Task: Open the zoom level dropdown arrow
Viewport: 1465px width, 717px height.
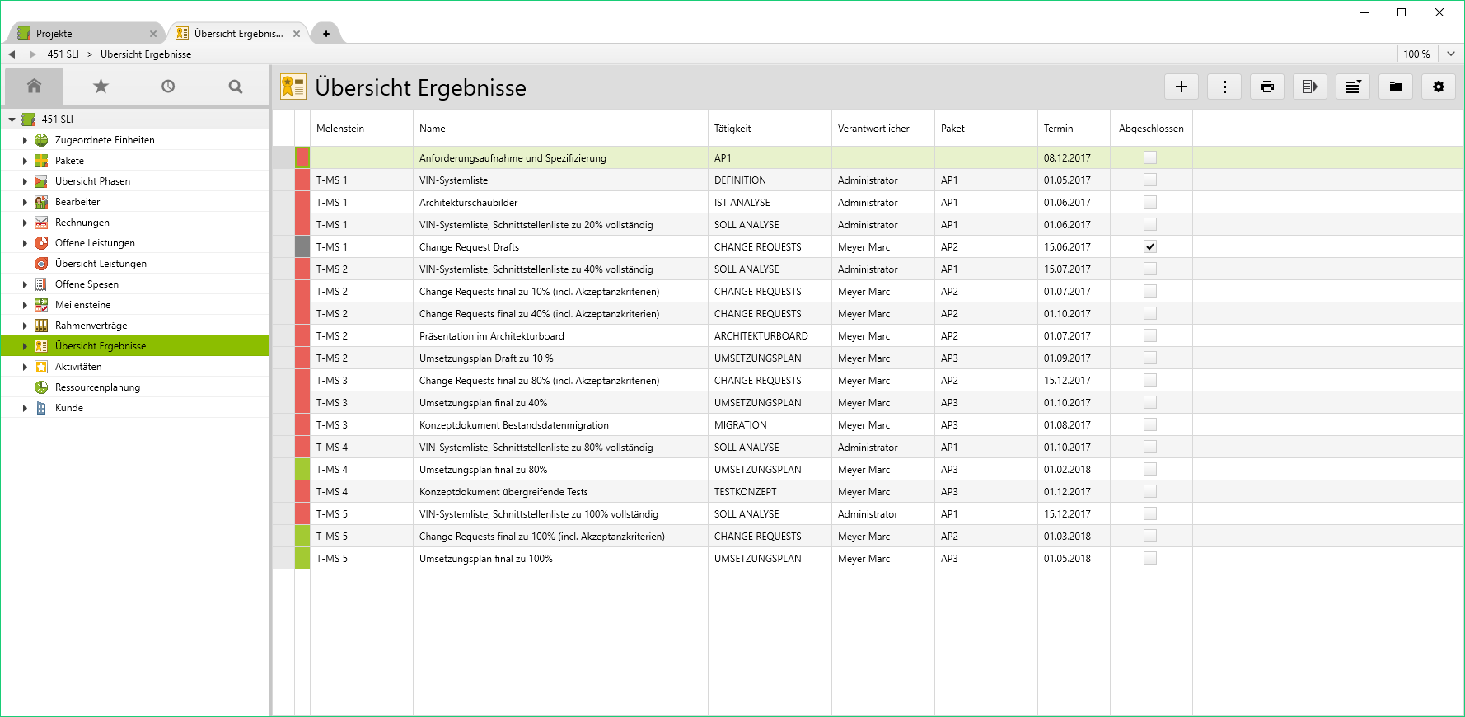Action: [1451, 54]
